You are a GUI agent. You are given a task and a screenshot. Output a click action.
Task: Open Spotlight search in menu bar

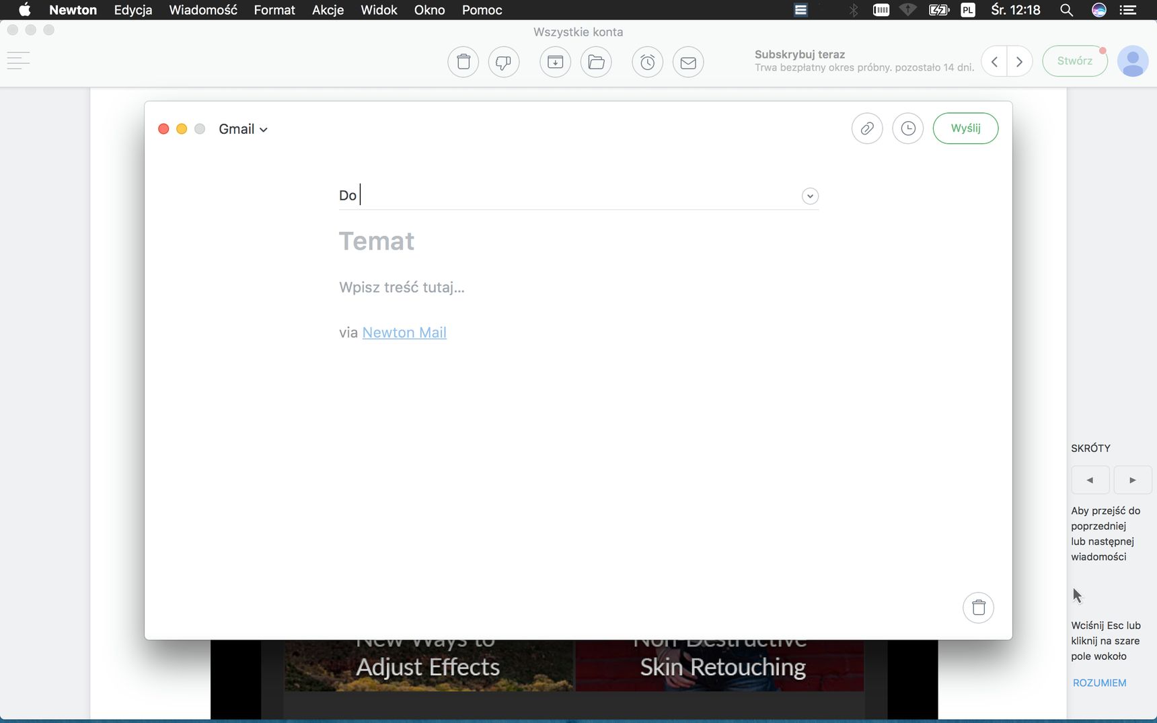click(x=1066, y=9)
